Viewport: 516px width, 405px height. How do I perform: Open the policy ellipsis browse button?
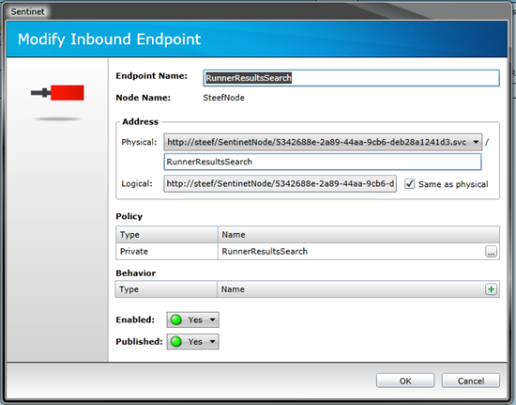coord(491,252)
